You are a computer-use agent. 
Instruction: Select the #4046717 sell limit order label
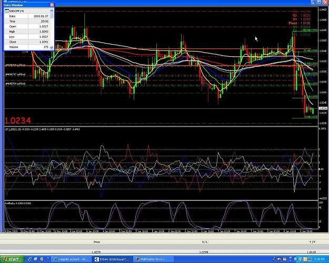[x=15, y=75]
